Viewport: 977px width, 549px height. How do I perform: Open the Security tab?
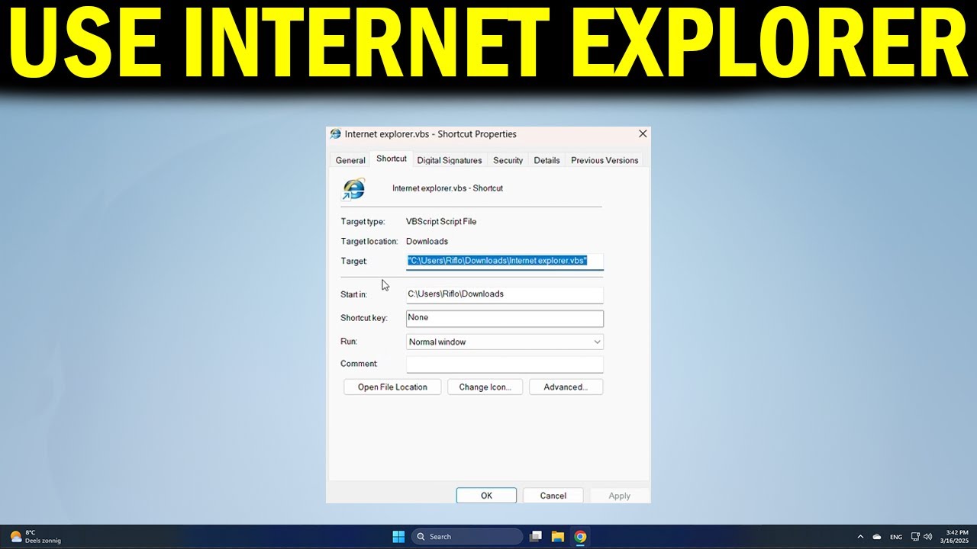click(508, 160)
